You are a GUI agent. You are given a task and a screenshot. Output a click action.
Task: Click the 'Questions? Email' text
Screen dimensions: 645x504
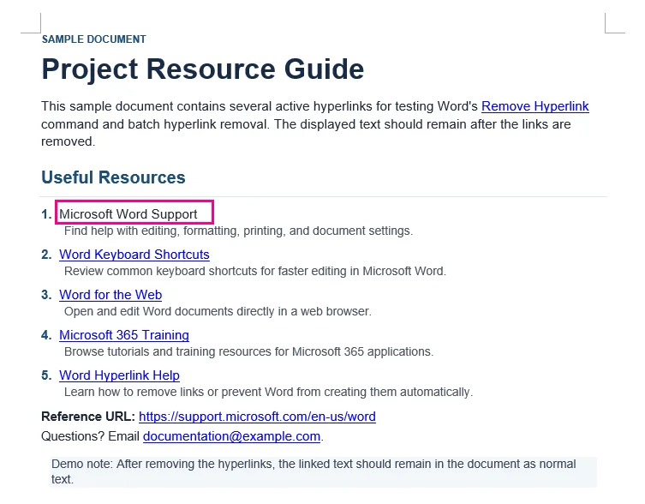[x=91, y=436]
